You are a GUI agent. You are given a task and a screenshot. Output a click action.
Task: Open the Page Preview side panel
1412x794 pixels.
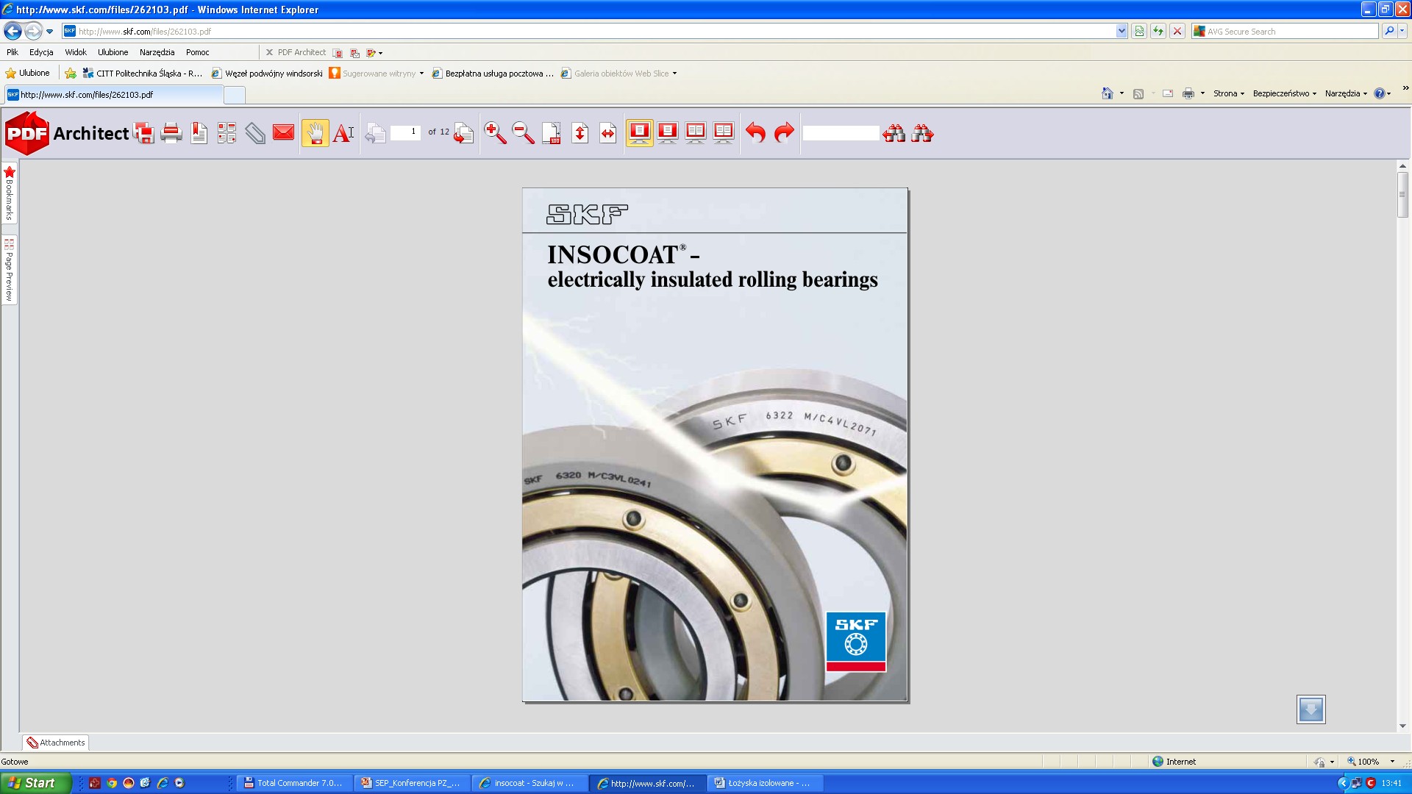10,270
